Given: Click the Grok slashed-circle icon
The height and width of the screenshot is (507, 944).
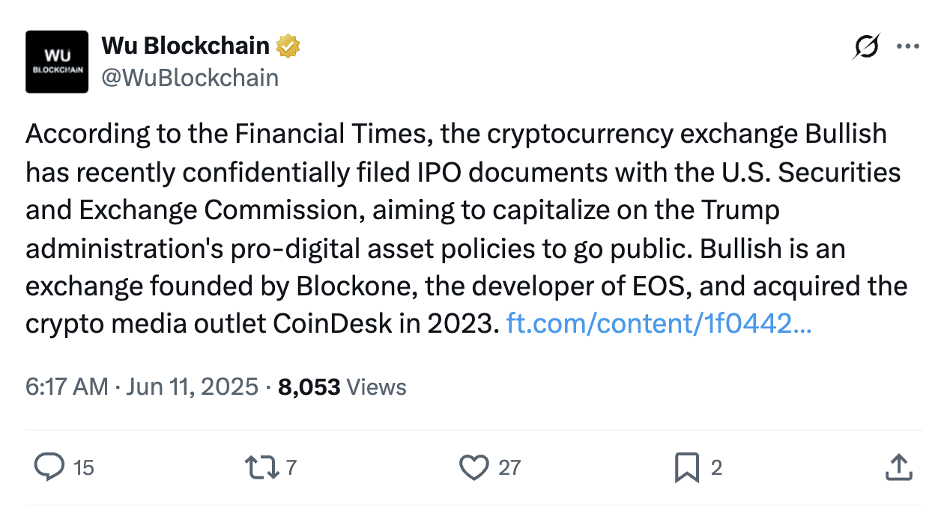Looking at the screenshot, I should [866, 47].
